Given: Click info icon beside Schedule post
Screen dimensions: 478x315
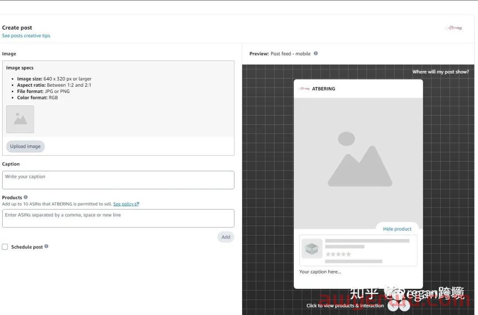Looking at the screenshot, I should click(x=46, y=246).
